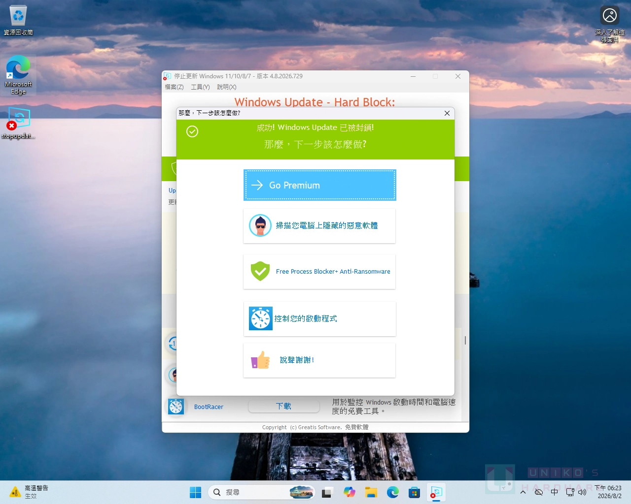Screen dimensions: 631x504
Task: Open the 工具 menu
Action: pos(200,87)
